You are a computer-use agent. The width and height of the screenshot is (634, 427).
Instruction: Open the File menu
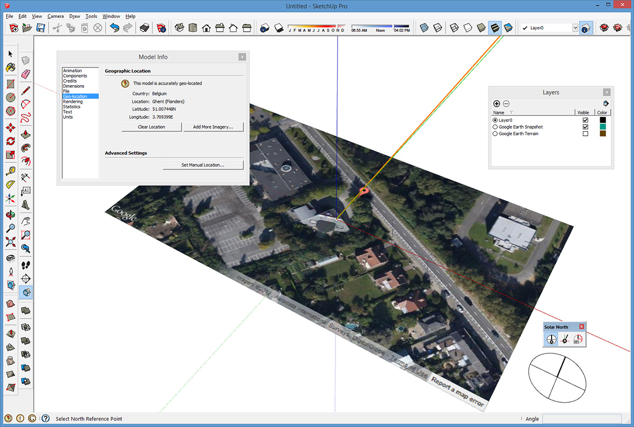[x=10, y=16]
